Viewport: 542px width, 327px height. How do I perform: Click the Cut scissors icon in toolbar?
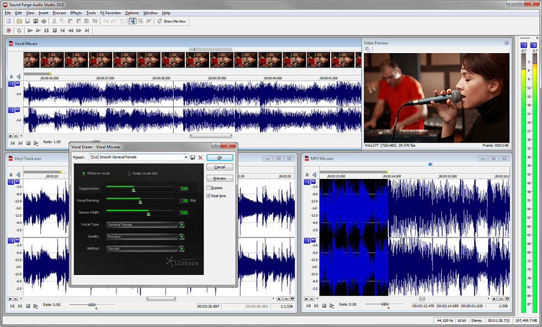[54, 21]
